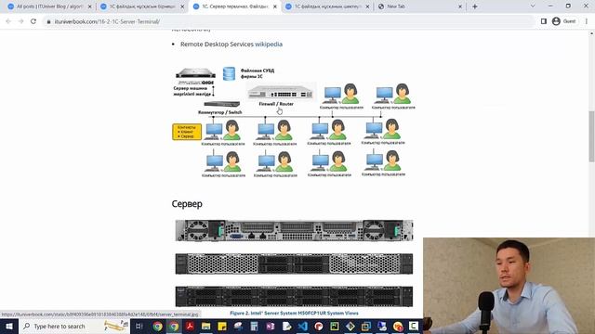
Task: Open Notepad++ icon on taskbar
Action: 286,326
